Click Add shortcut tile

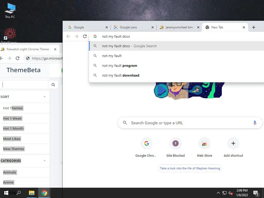[233, 147]
